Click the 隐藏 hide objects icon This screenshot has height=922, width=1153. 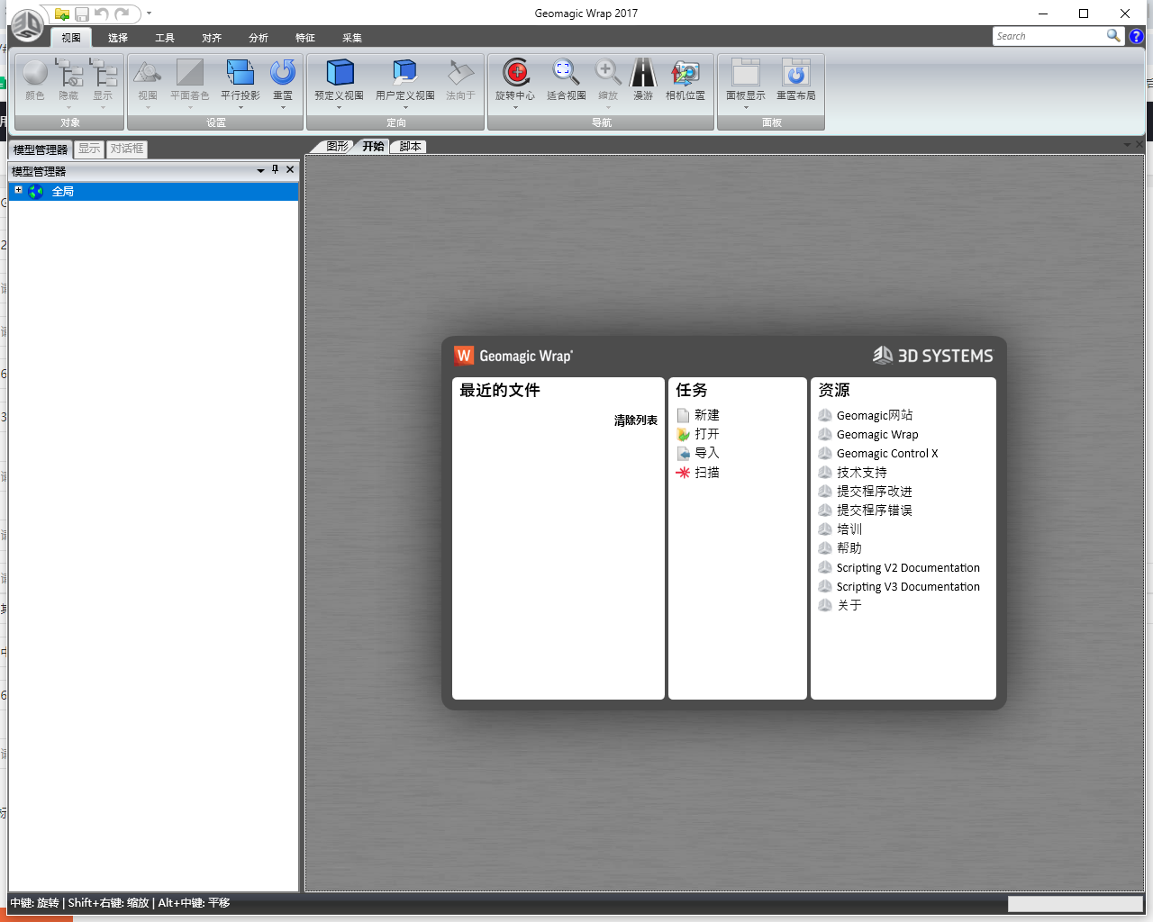(68, 72)
